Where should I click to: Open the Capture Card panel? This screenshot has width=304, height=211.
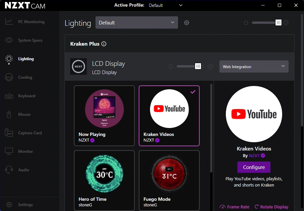9,133
